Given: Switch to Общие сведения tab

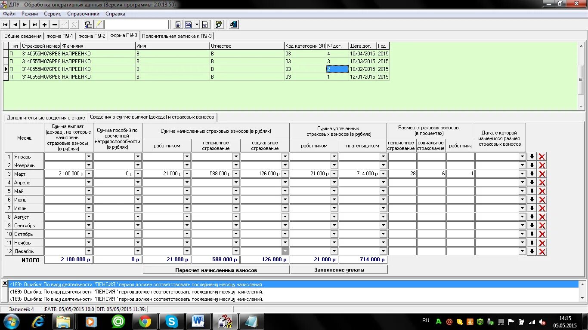Looking at the screenshot, I should click(23, 36).
